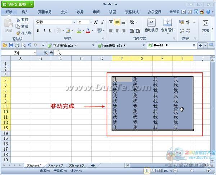216x175 pixels.
Task: Click the Sum (求和) sigma icon
Action: pos(206,23)
